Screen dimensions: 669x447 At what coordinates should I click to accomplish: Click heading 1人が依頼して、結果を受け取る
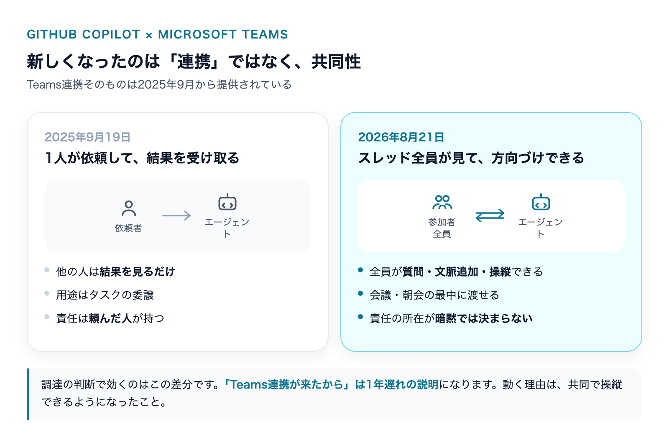(142, 158)
